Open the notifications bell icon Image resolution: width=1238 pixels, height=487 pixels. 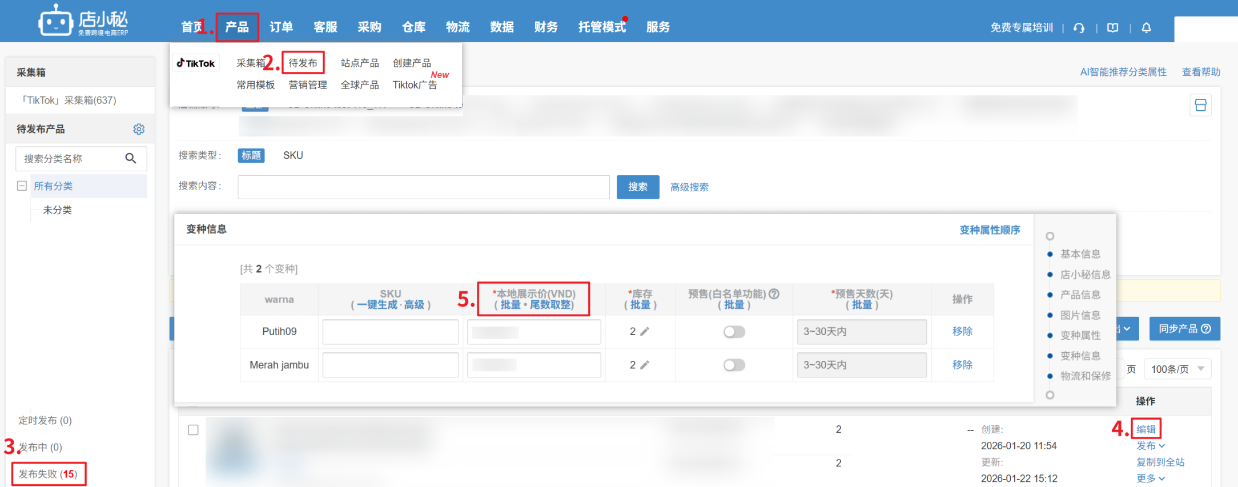(1146, 27)
